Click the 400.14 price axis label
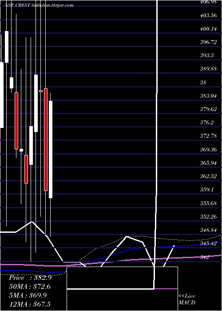222x311 pixels. coord(208,29)
